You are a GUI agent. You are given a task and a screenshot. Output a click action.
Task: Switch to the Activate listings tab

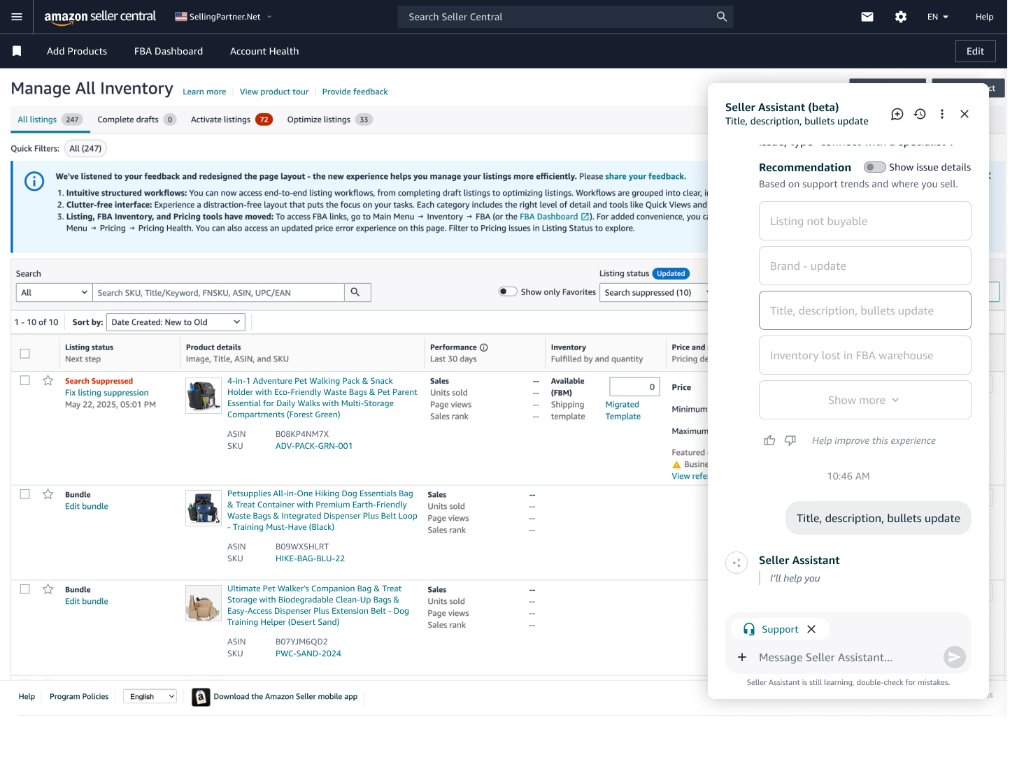[x=221, y=120]
